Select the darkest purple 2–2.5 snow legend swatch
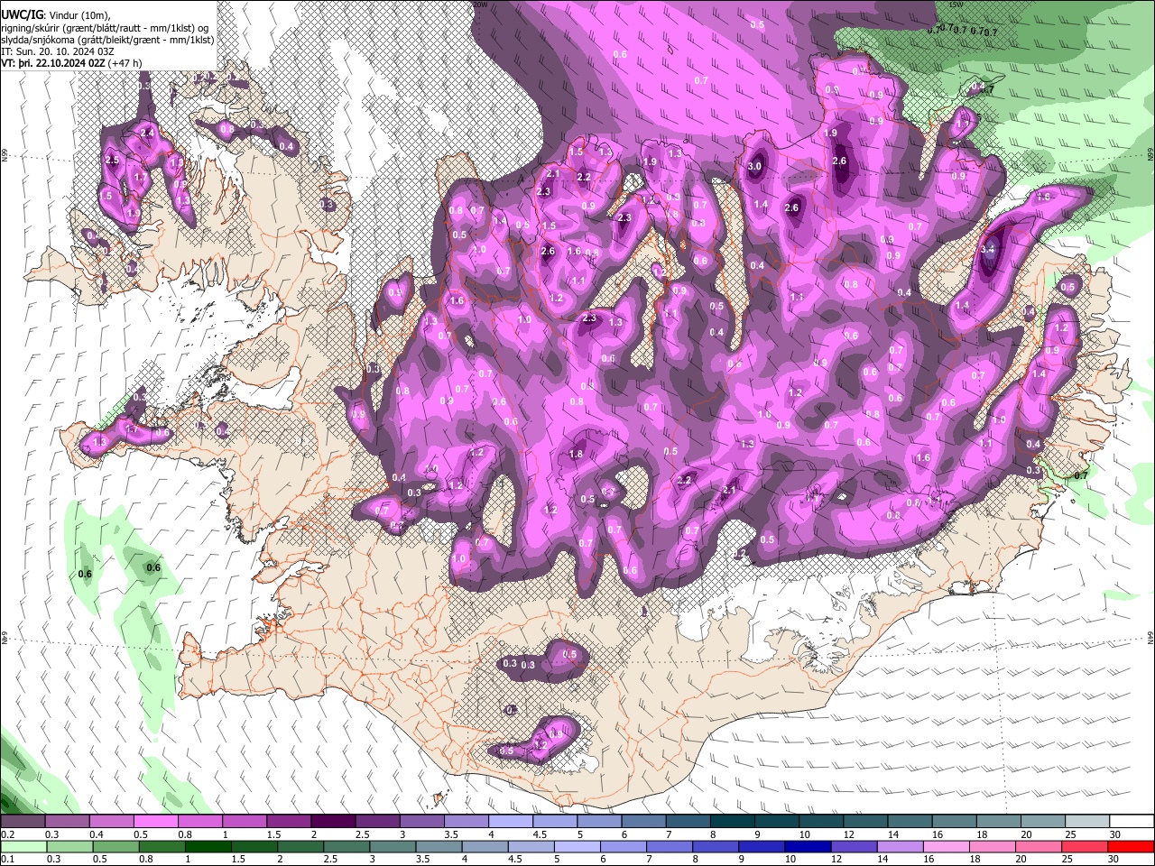The image size is (1155, 866). click(x=333, y=822)
